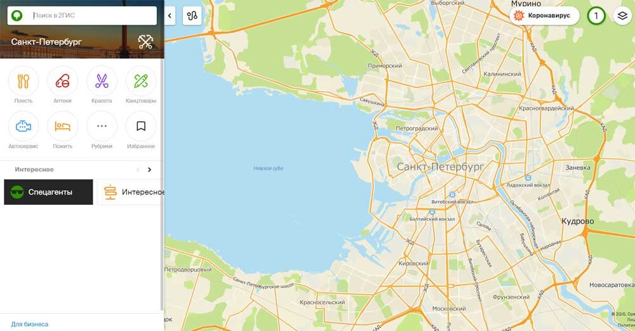Open the 'Поесть' food category

click(x=23, y=85)
